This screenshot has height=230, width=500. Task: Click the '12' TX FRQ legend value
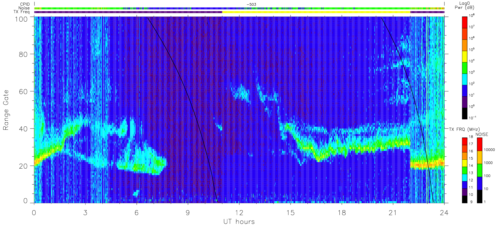[471, 180]
